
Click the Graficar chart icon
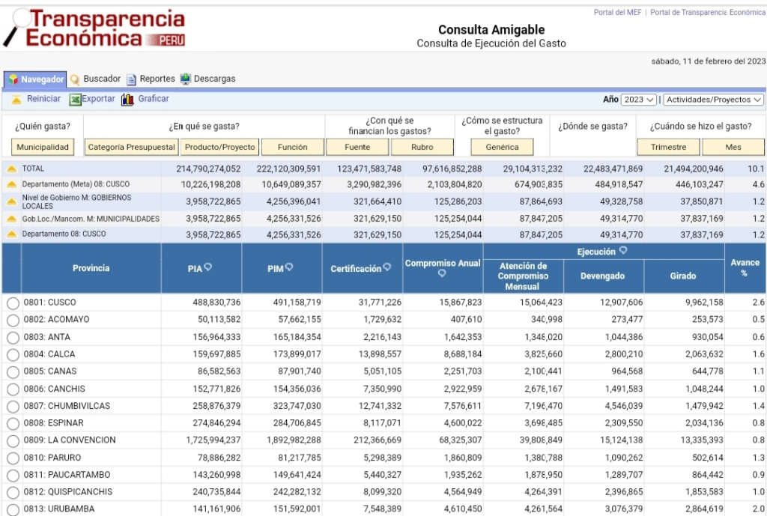pos(127,100)
